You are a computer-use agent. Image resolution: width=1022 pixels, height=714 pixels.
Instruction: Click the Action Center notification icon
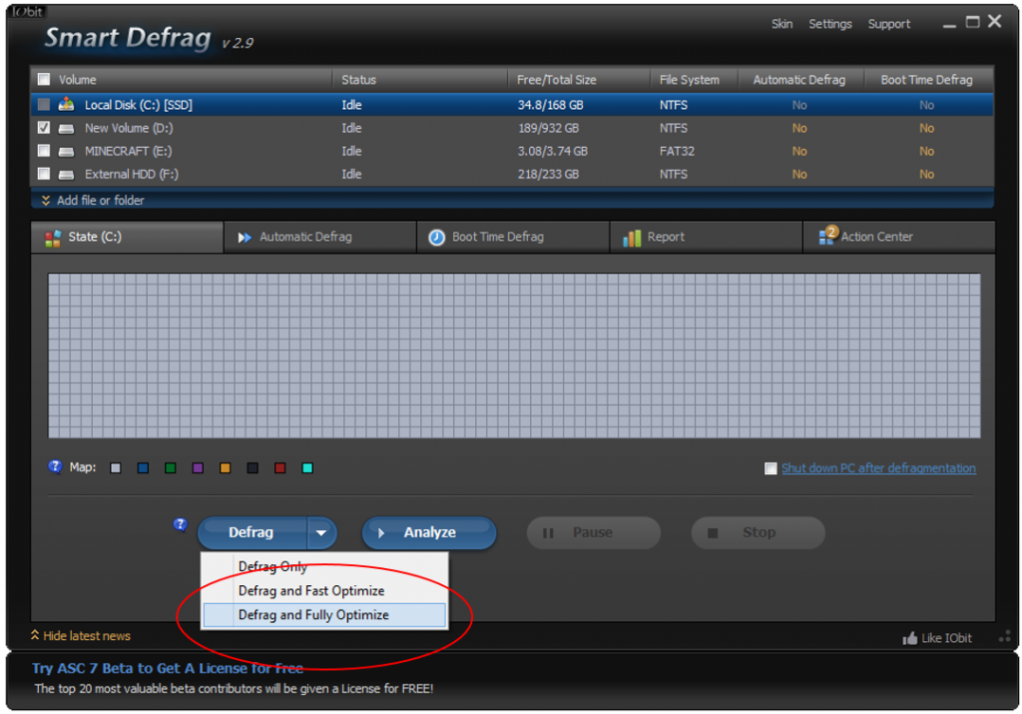[827, 236]
